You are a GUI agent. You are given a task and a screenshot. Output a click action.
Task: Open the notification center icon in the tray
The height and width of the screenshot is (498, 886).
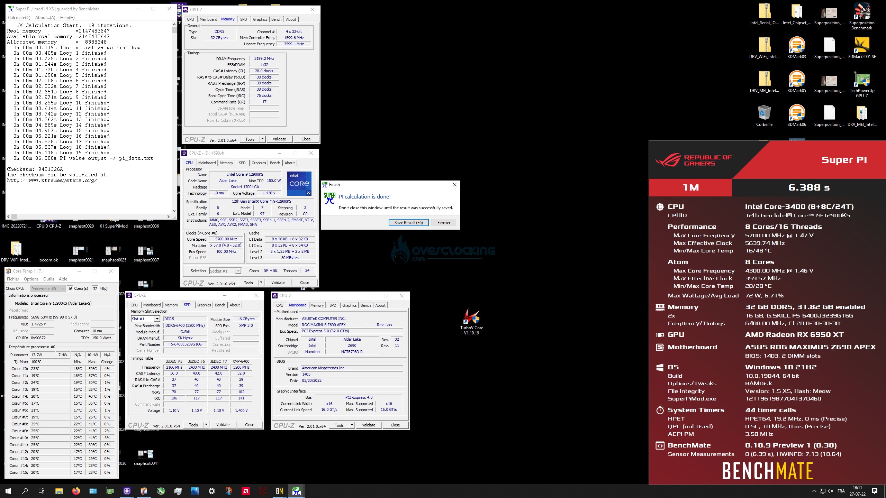pos(875,491)
